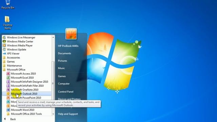This screenshot has width=217, height=122.
Task: Click the Back arrow icon
Action: [x=5, y=119]
